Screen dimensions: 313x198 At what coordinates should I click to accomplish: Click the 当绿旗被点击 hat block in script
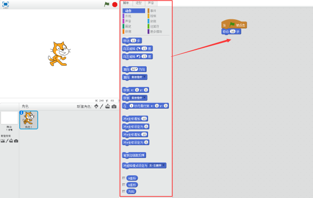point(234,24)
